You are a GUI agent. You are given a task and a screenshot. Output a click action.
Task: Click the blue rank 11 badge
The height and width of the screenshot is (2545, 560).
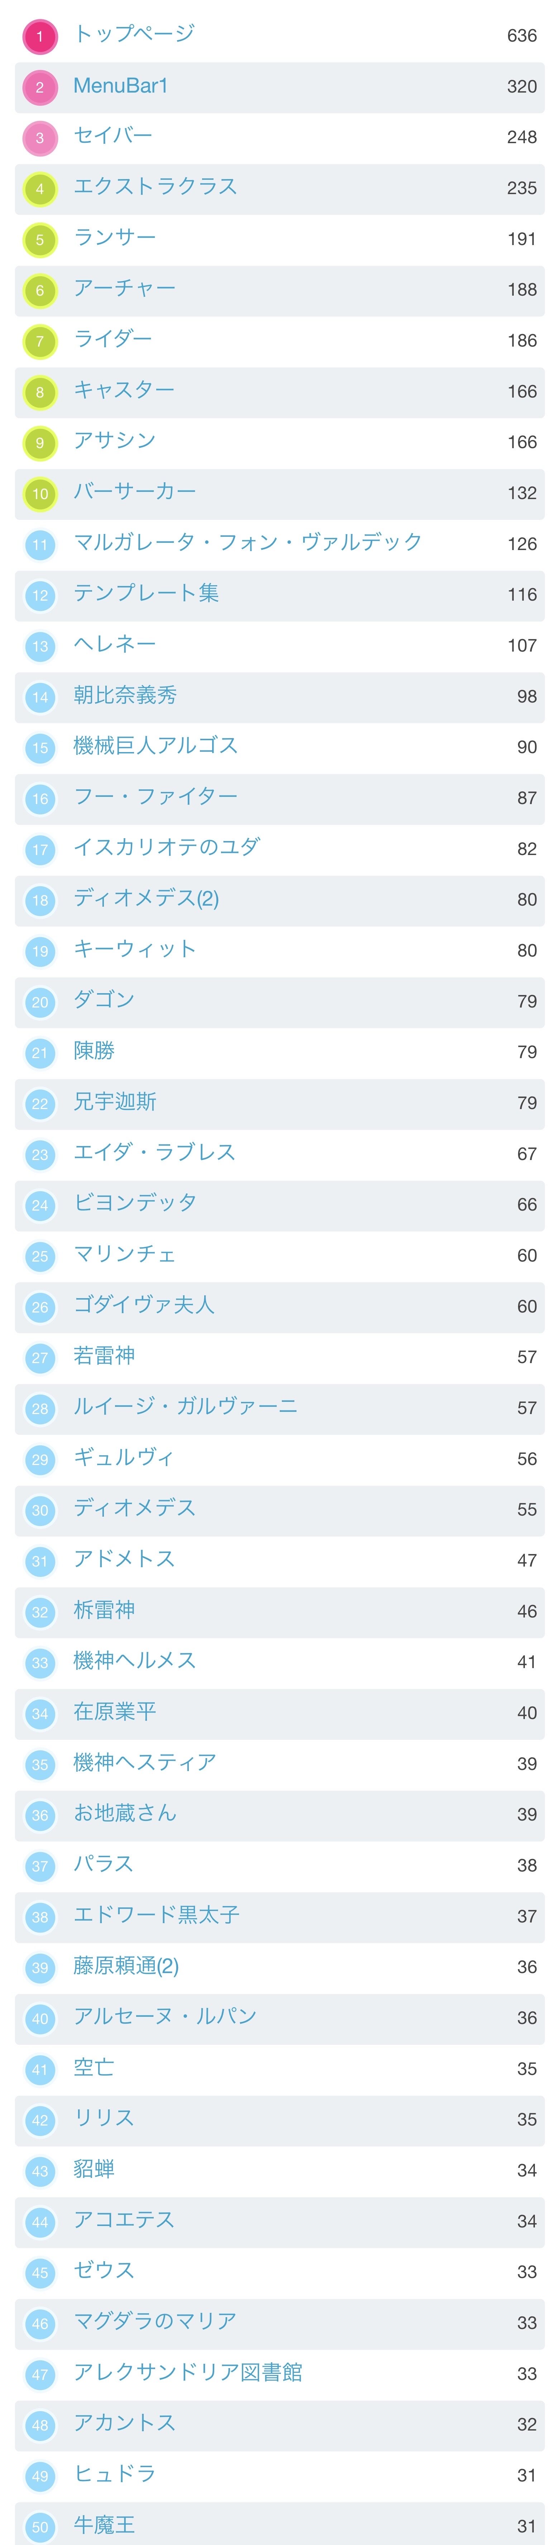coord(39,544)
